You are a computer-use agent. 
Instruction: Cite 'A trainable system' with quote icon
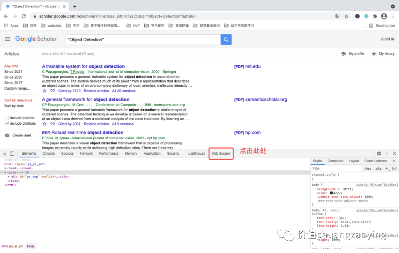click(52, 91)
